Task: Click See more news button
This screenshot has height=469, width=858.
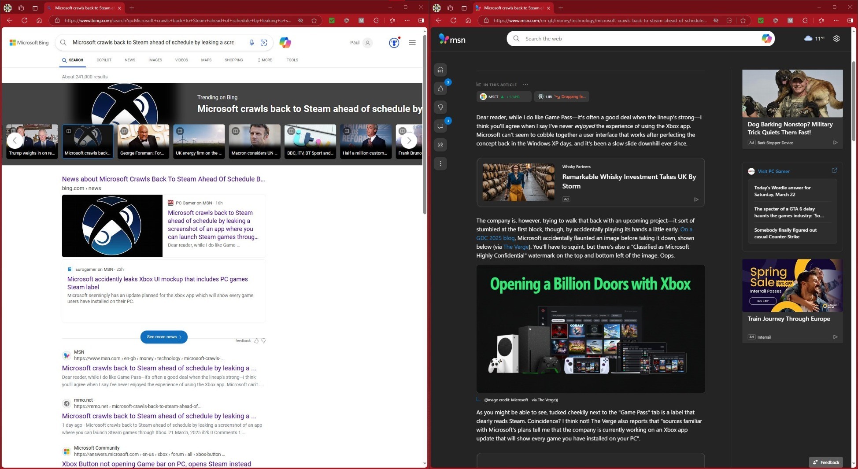Action: coord(164,337)
